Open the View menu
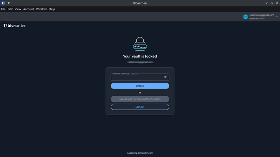The height and width of the screenshot is (157, 280). point(18,9)
